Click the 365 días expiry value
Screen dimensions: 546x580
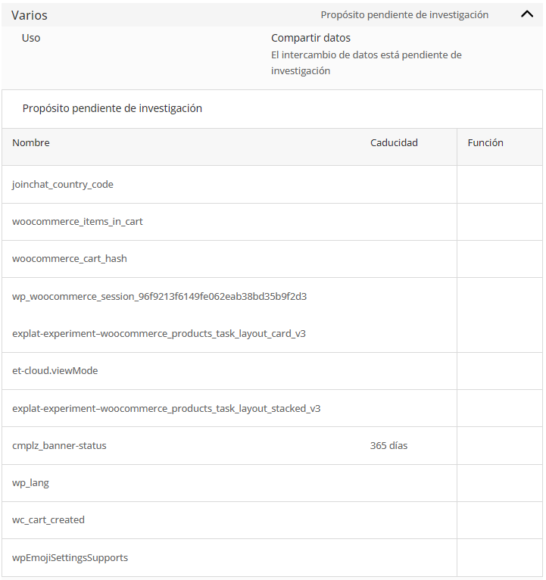[x=388, y=445]
